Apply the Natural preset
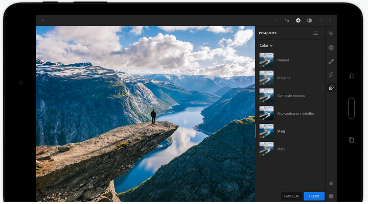This screenshot has height=204, width=368. click(x=290, y=60)
